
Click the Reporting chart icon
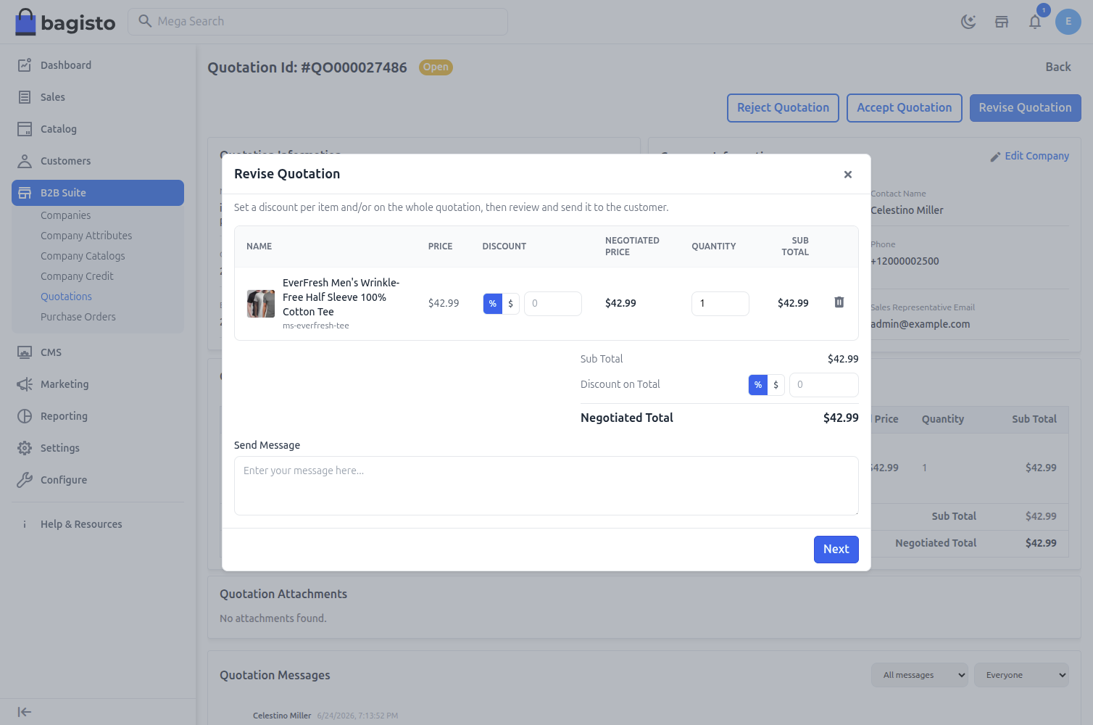(x=25, y=416)
